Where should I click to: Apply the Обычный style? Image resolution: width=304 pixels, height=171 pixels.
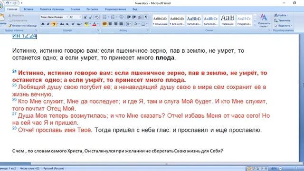click(160, 20)
